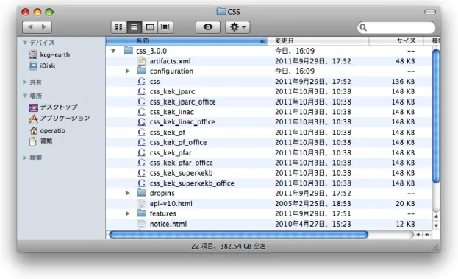Collapse the 場所 sidebar section
The image size is (458, 279).
(25, 96)
